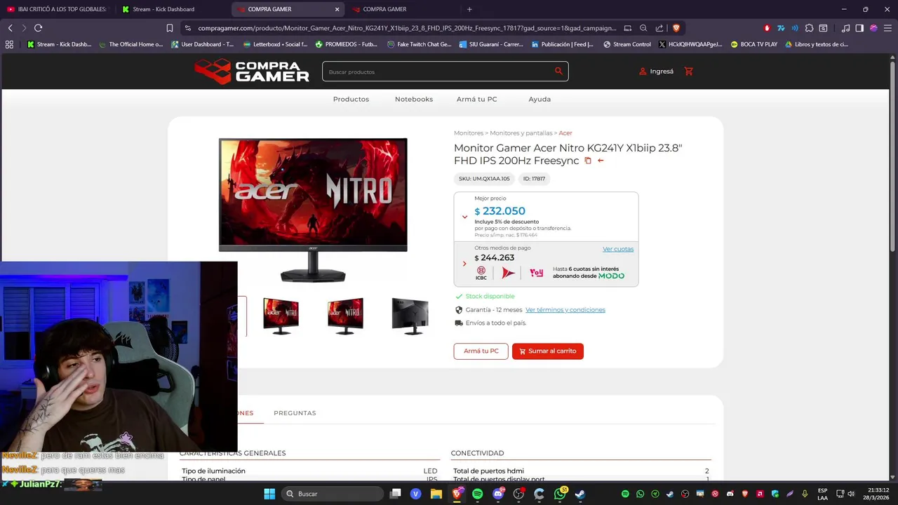This screenshot has width=898, height=505.
Task: Click the search magnifier icon
Action: coord(558,71)
